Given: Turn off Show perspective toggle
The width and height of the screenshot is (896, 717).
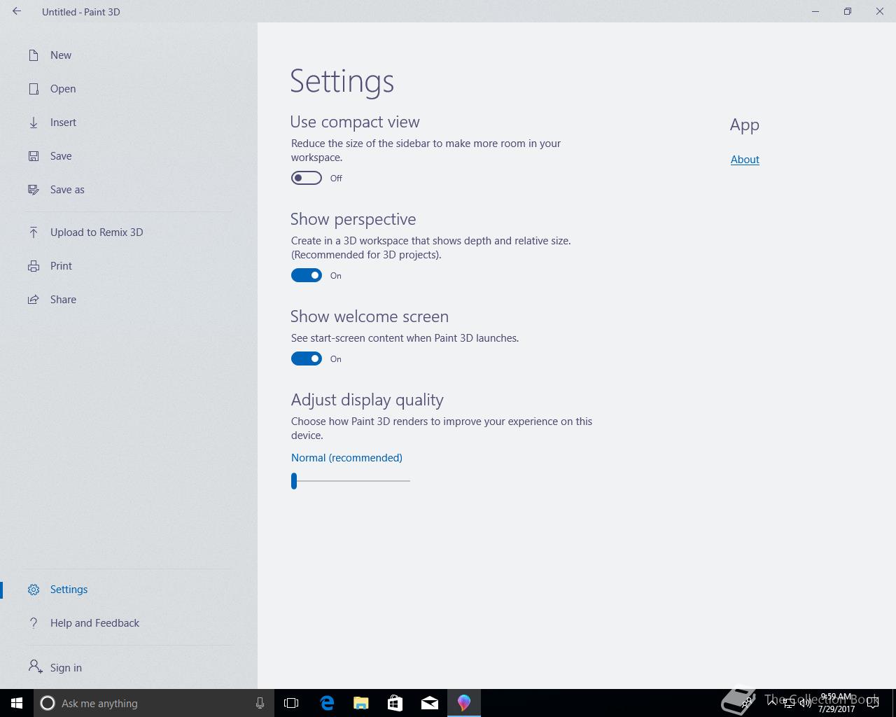Looking at the screenshot, I should [x=307, y=275].
